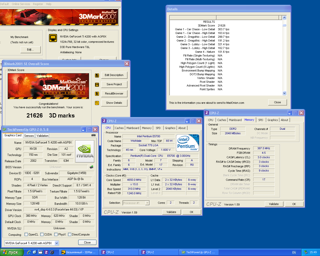Click OK in CPU-Z CPU window
The height and width of the screenshot is (256, 320).
coord(191,212)
